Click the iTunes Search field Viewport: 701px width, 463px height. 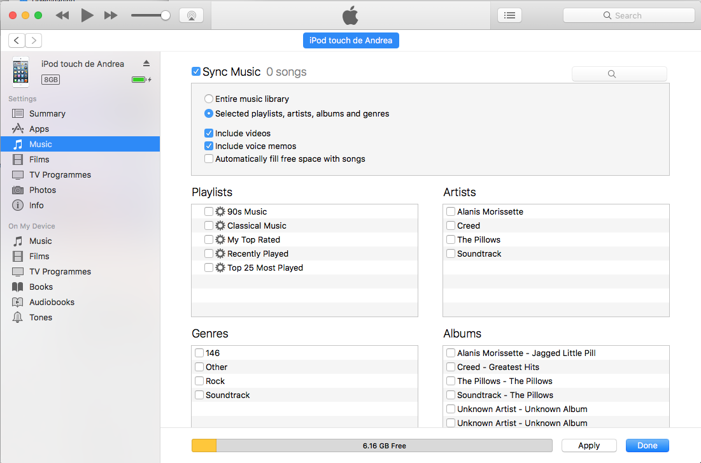pyautogui.click(x=628, y=15)
